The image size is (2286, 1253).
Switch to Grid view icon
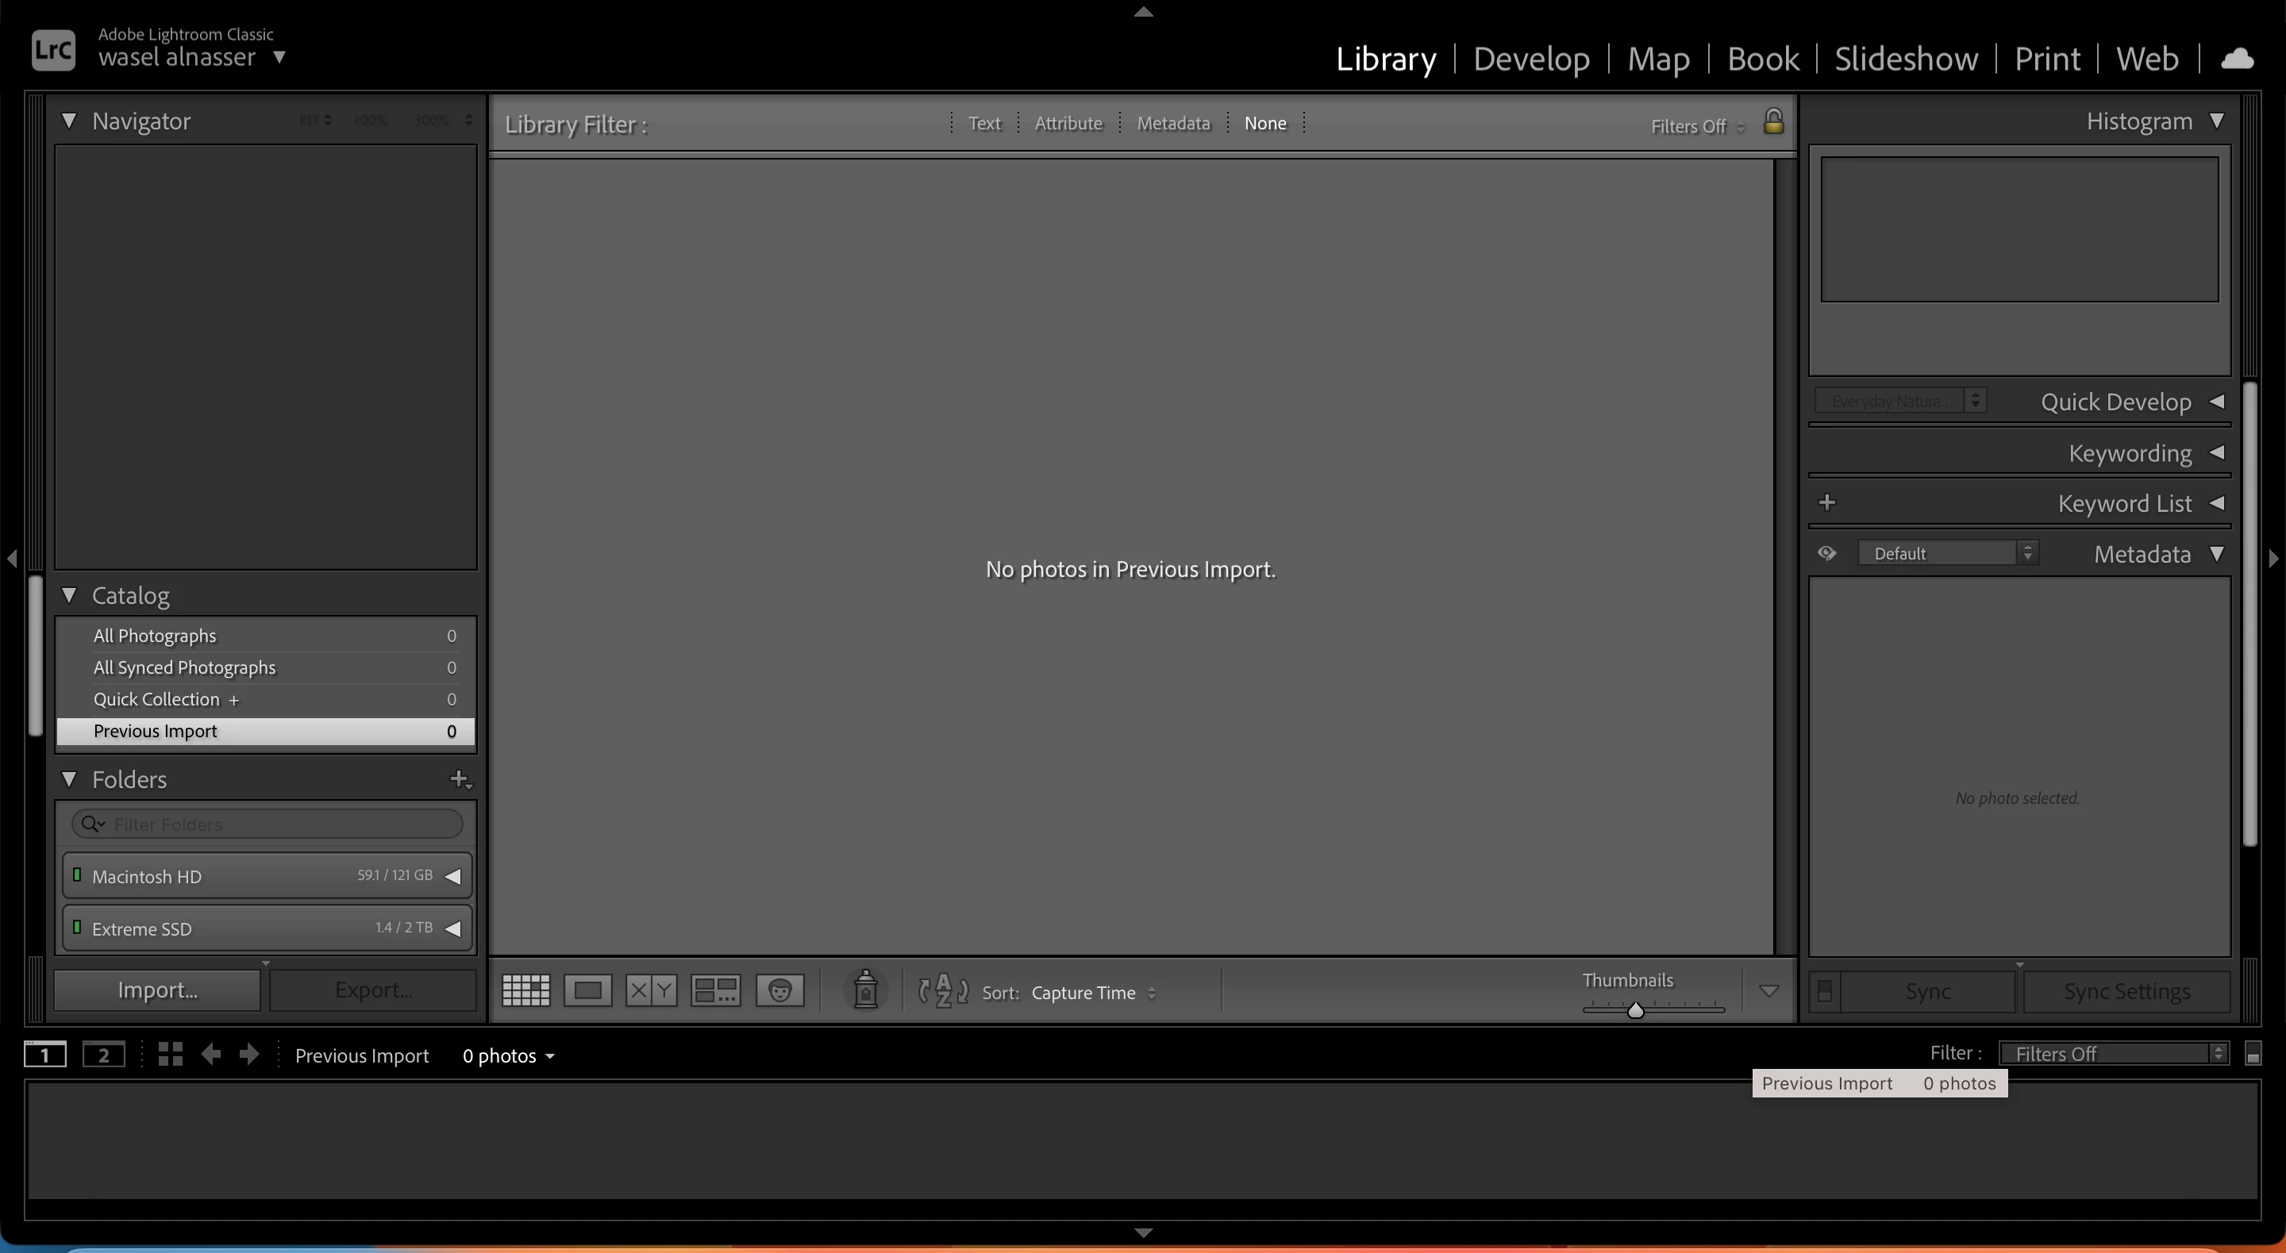525,990
